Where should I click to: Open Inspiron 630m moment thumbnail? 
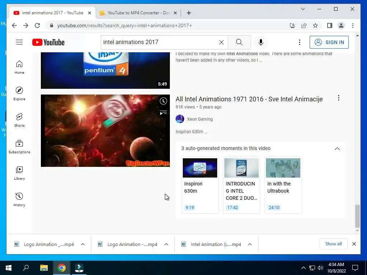click(200, 168)
